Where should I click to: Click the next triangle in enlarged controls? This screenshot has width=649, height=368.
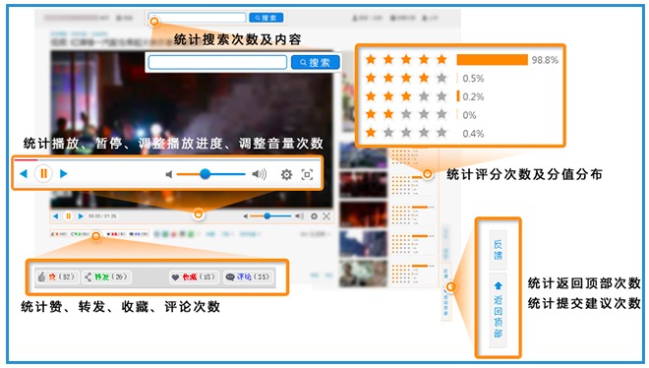pyautogui.click(x=63, y=173)
